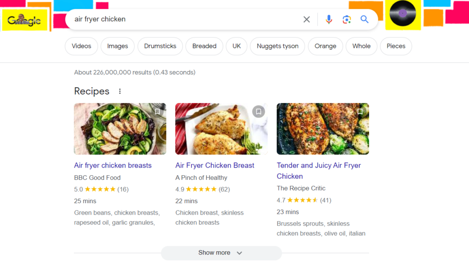Viewport: 469px width, 269px height.
Task: Toggle the Breaded filter chip
Action: pyautogui.click(x=204, y=46)
